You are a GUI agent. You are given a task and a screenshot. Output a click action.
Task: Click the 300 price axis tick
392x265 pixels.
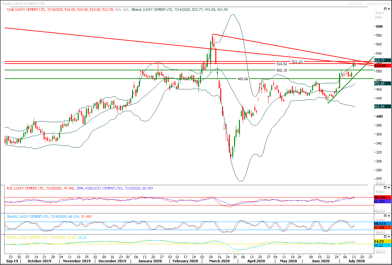(x=379, y=161)
